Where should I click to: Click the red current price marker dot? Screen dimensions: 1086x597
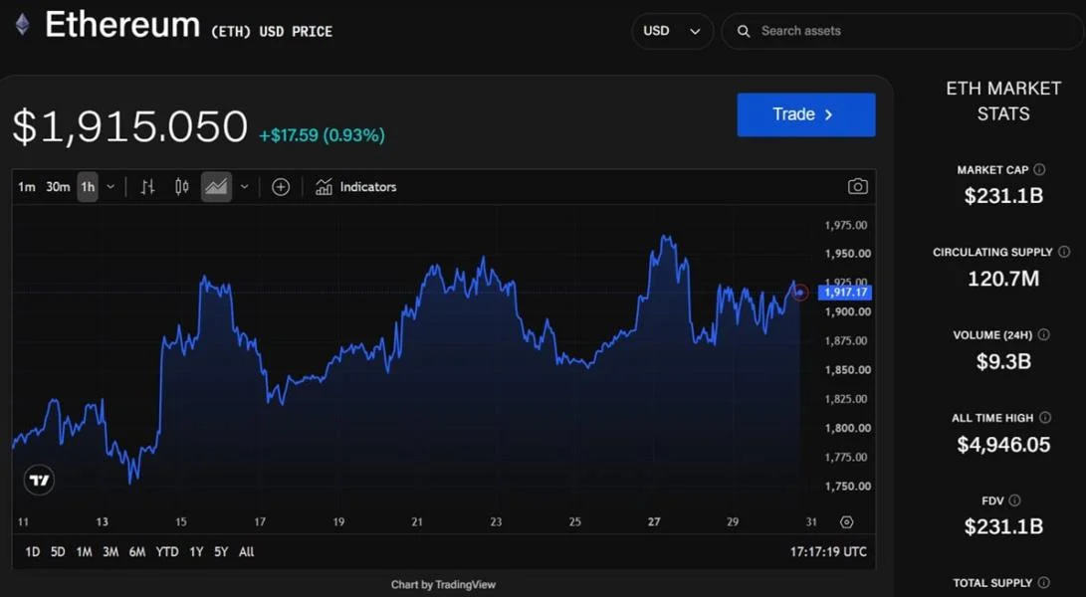800,293
